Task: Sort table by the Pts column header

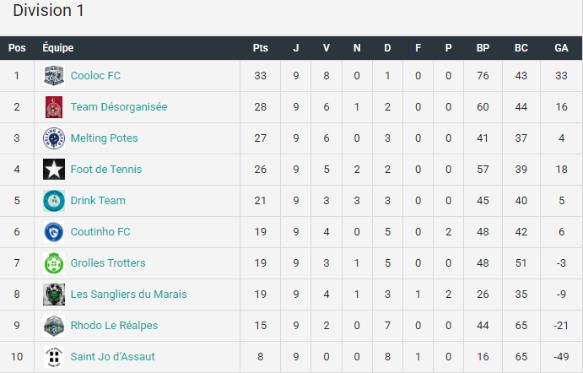Action: [260, 48]
